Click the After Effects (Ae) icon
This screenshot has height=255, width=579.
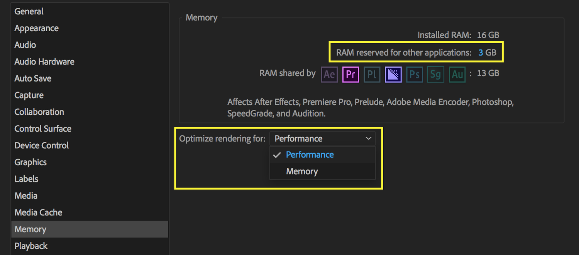point(329,75)
